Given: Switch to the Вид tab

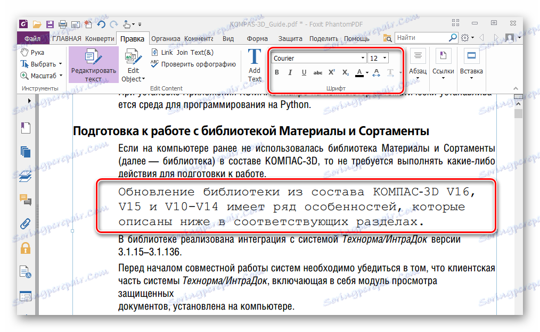Looking at the screenshot, I should point(228,38).
